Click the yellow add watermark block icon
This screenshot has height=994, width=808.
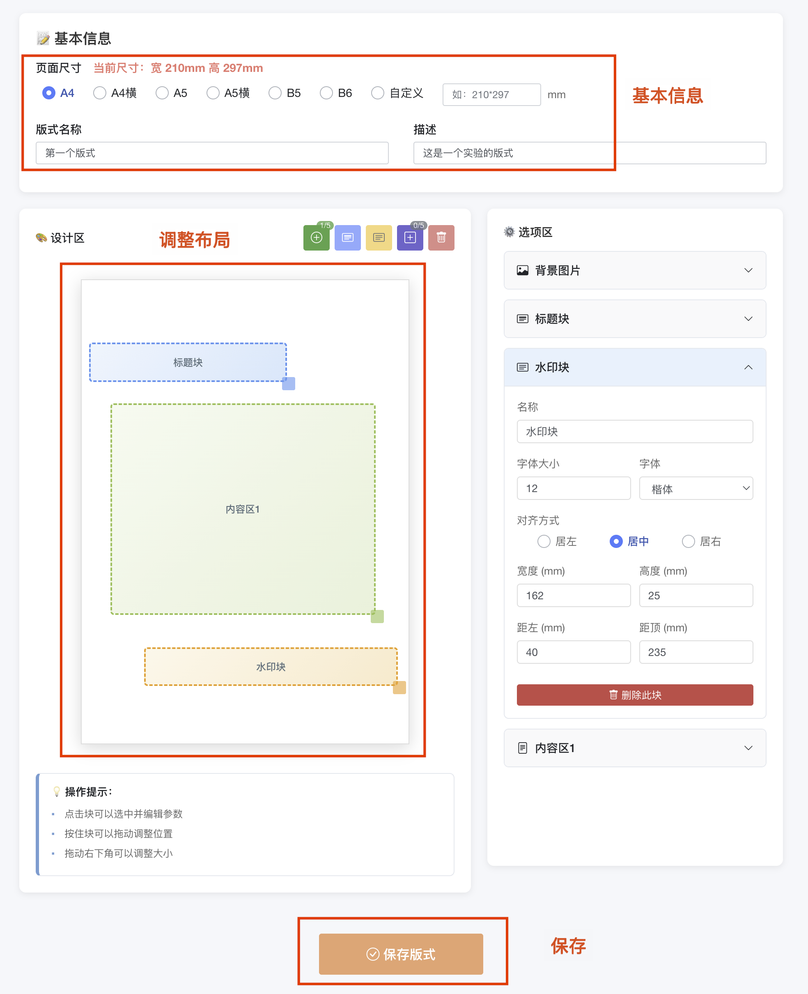point(379,237)
